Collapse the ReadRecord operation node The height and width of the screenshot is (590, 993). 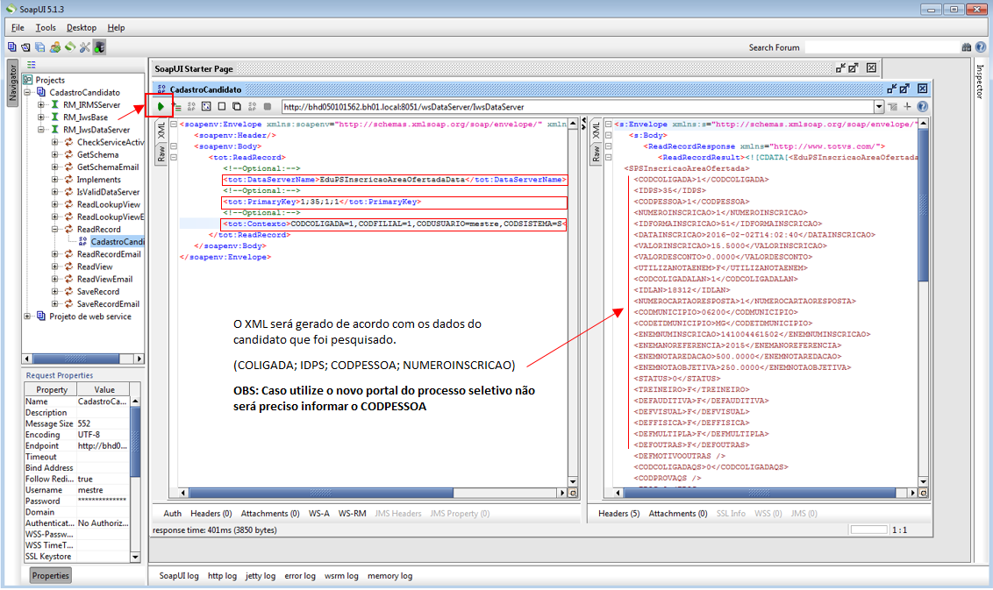[x=56, y=229]
